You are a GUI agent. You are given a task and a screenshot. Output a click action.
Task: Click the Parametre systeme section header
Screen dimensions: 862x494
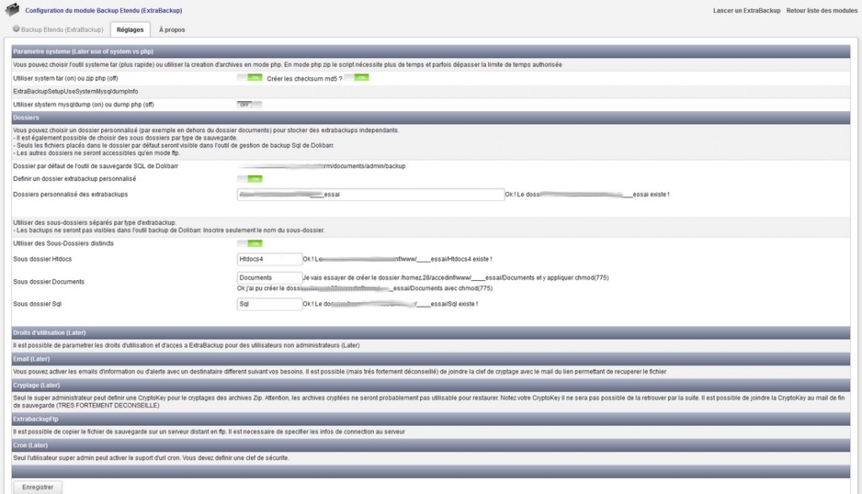431,51
